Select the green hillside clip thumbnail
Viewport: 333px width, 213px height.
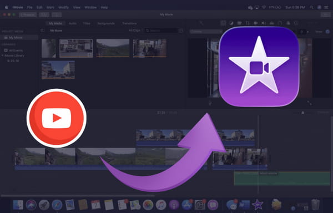click(x=113, y=48)
